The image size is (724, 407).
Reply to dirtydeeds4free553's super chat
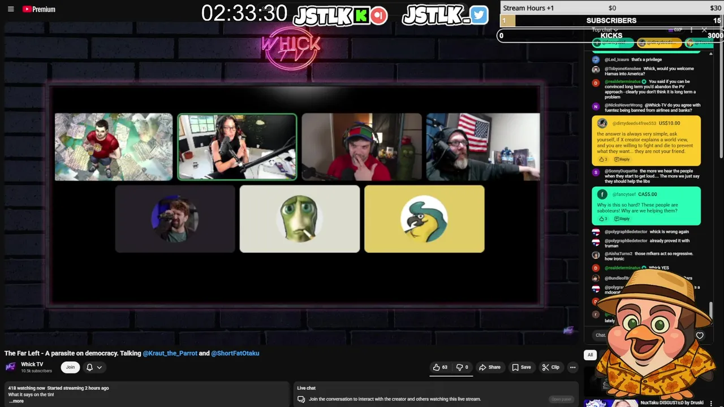[622, 159]
